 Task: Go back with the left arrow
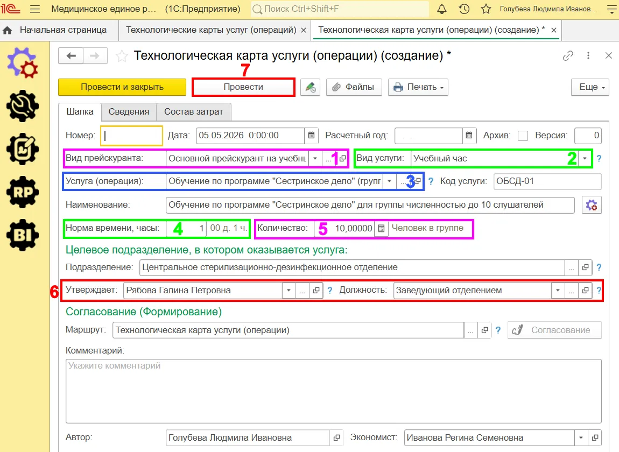pos(71,55)
